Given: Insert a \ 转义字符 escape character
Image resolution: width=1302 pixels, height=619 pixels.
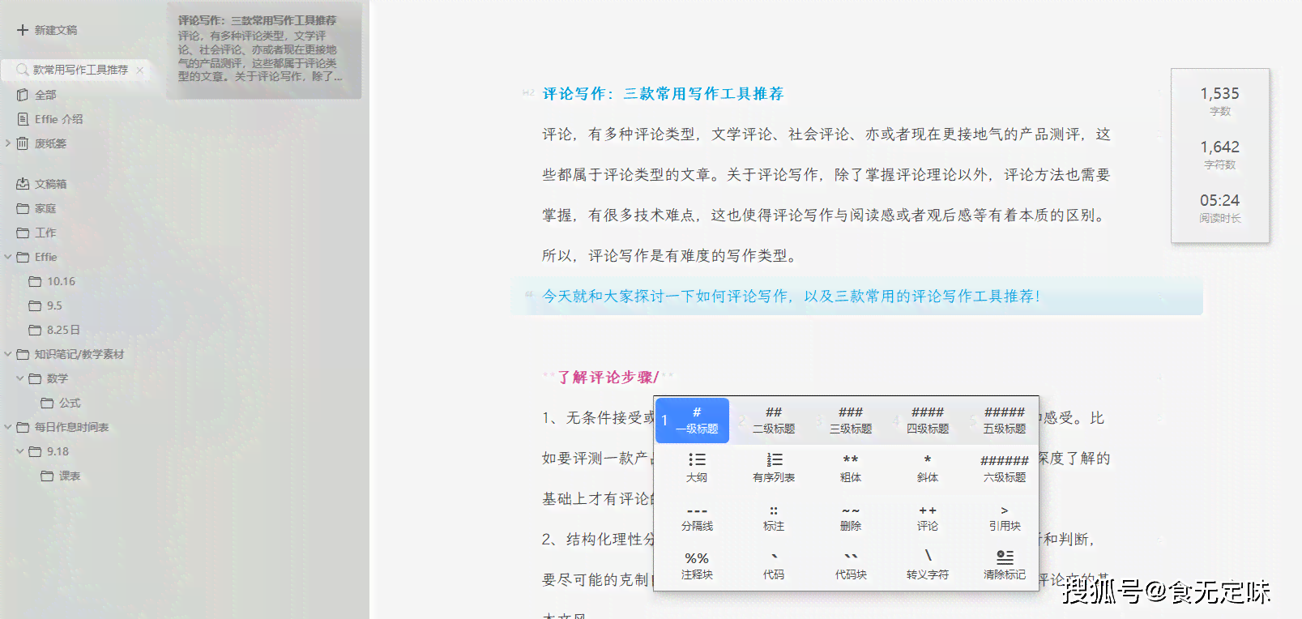Looking at the screenshot, I should click(x=928, y=566).
